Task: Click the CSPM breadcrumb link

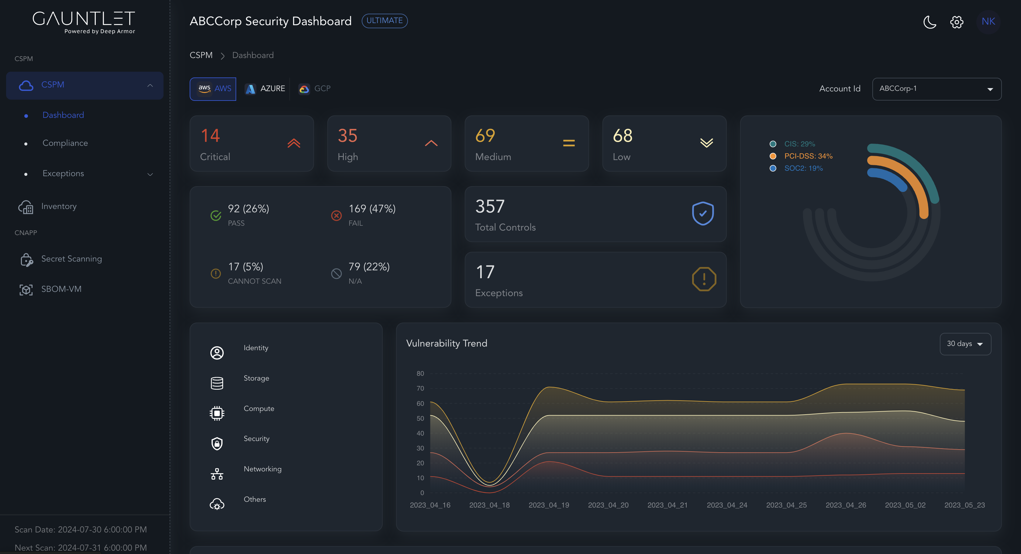Action: point(201,55)
